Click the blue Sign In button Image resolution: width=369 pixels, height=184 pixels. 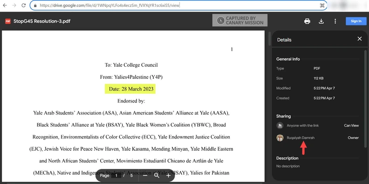(x=356, y=21)
